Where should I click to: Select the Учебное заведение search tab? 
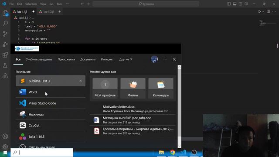pyautogui.click(x=39, y=59)
